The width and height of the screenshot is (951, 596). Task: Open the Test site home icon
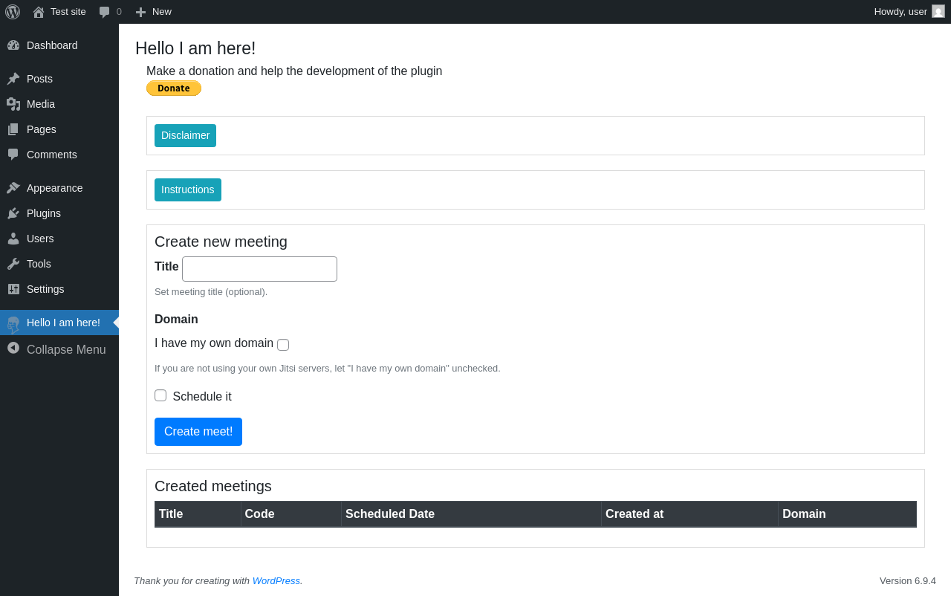click(x=39, y=12)
